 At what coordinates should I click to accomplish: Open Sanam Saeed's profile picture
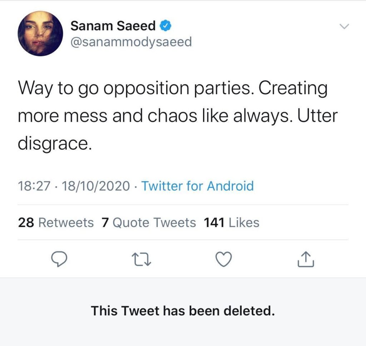point(40,34)
